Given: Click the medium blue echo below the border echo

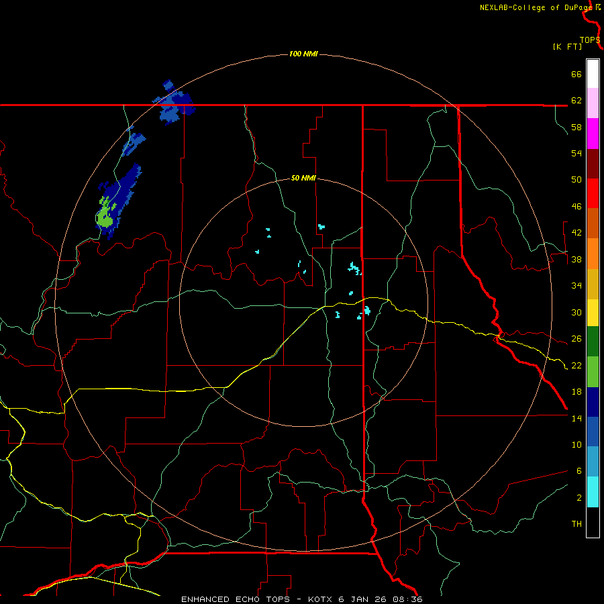Looking at the screenshot, I should pos(134,144).
